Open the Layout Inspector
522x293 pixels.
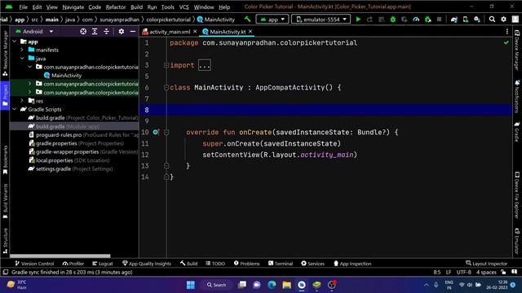(x=486, y=264)
